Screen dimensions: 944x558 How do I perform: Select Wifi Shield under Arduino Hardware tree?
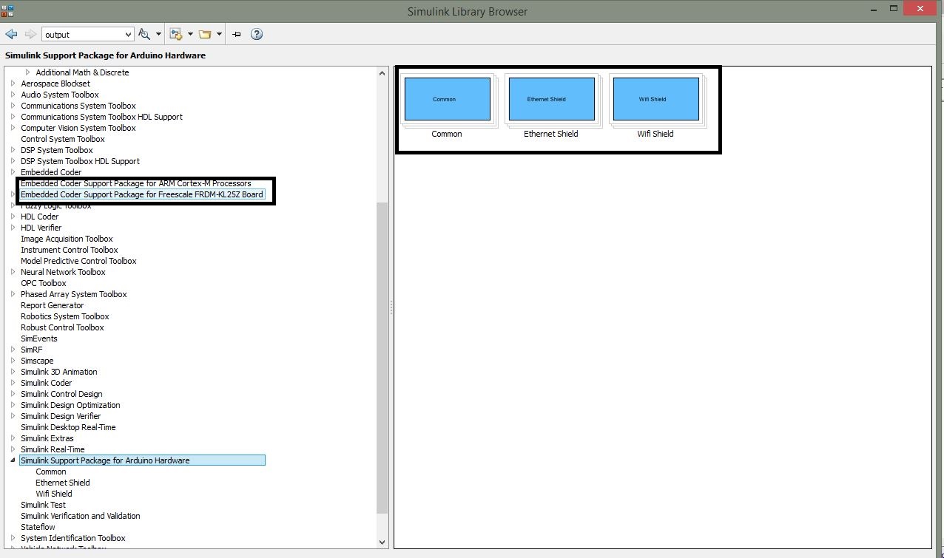coord(54,494)
